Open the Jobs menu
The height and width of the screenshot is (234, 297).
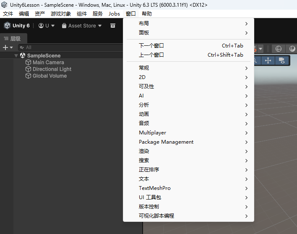pos(114,14)
